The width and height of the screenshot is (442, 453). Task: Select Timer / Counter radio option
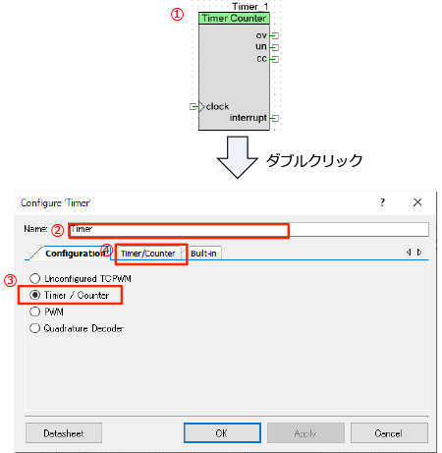34,295
